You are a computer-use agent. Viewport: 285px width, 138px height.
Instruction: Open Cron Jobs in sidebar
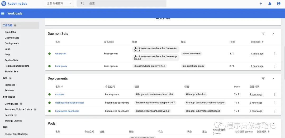10,32
